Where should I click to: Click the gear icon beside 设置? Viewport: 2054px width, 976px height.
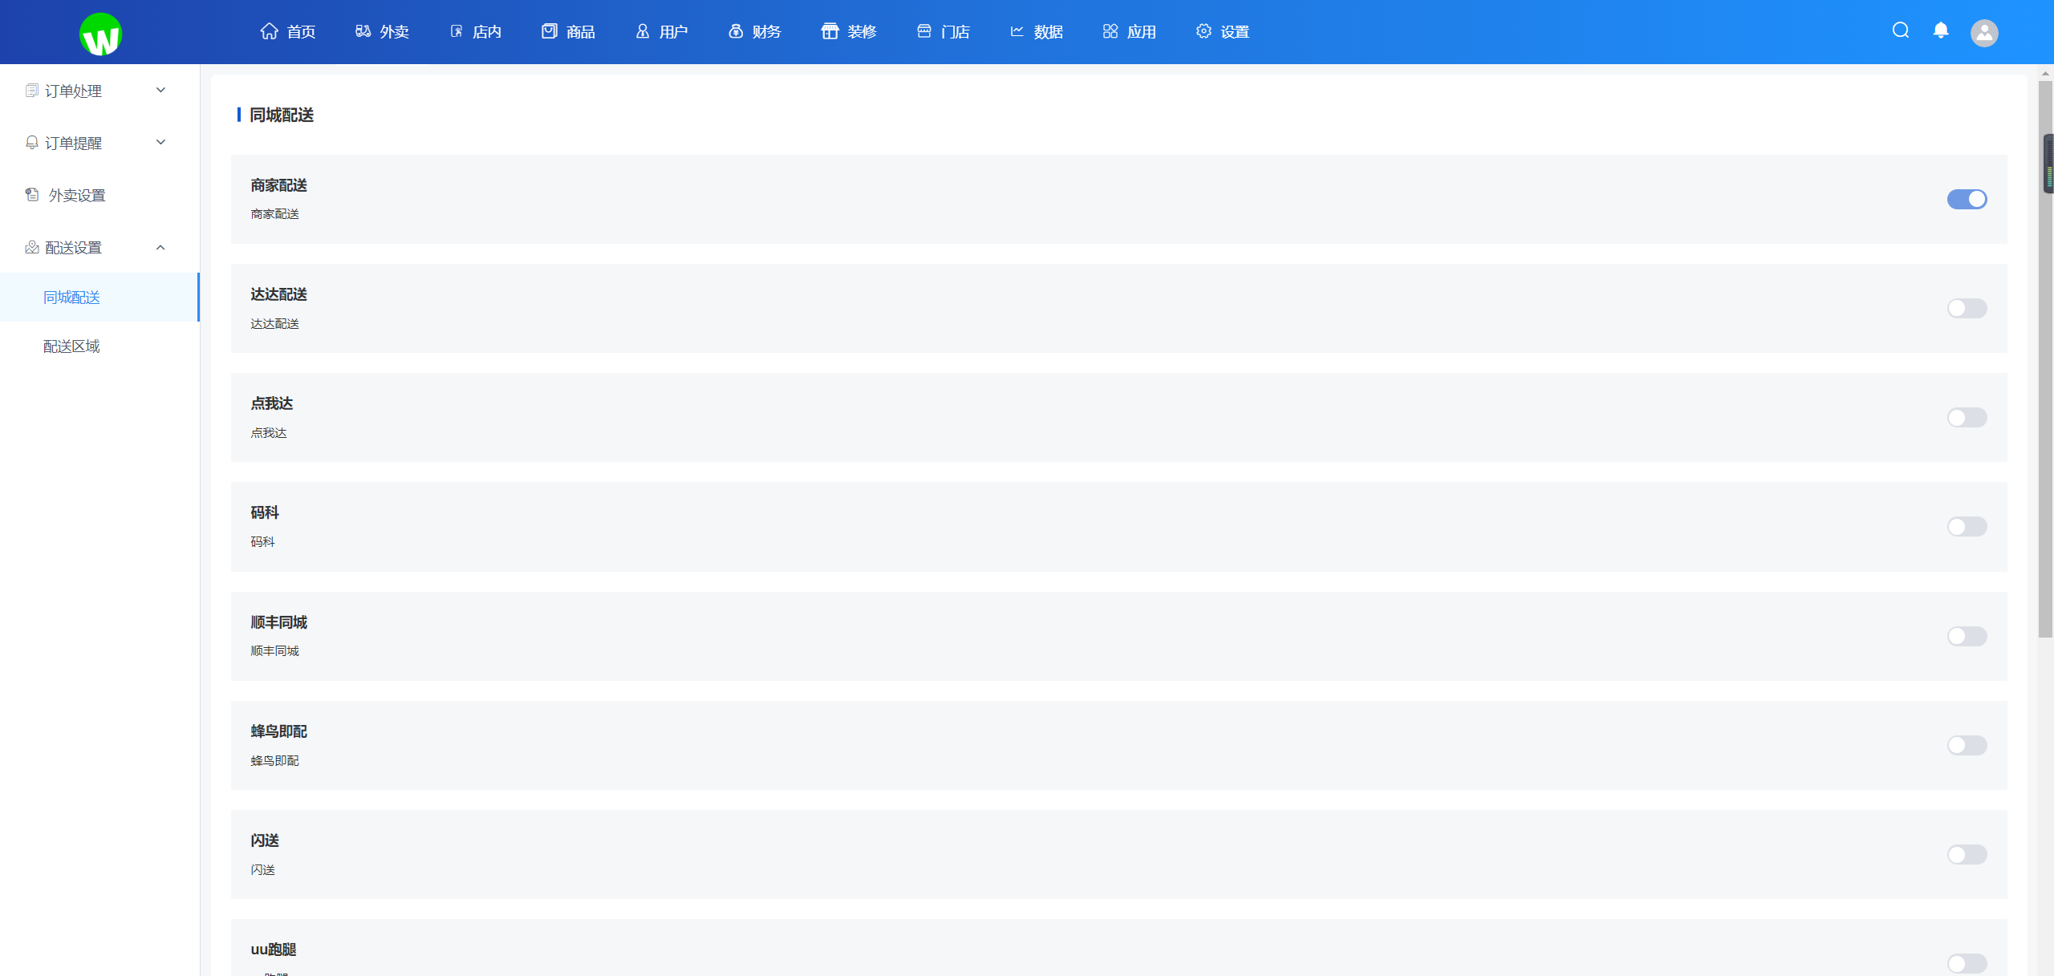click(1204, 31)
